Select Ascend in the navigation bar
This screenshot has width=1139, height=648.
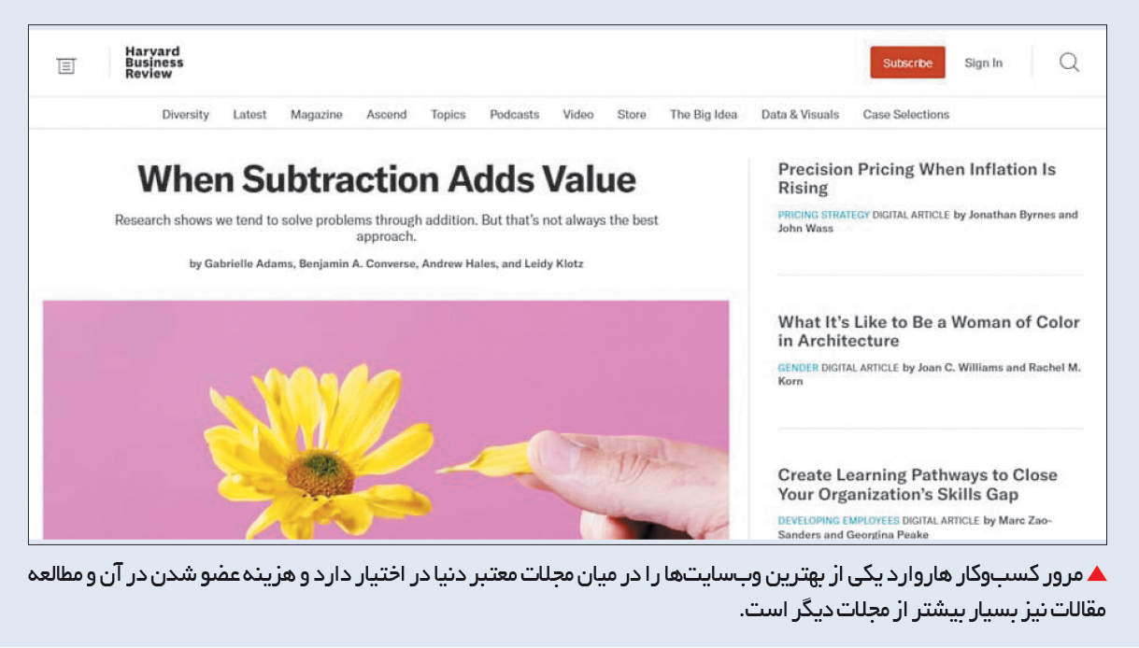[x=386, y=115]
